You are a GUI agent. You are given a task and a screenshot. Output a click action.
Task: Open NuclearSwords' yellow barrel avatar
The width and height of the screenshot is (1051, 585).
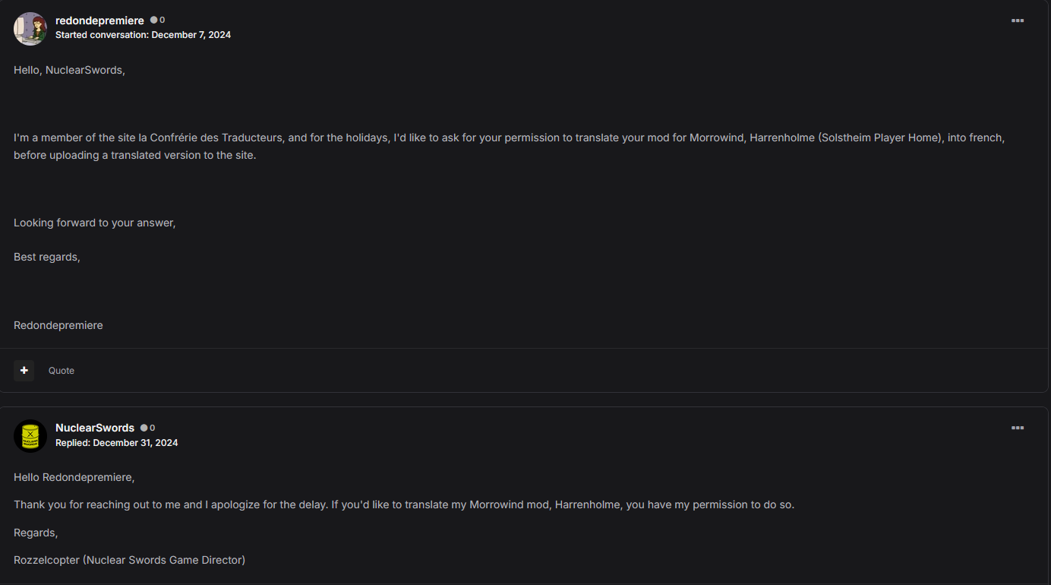pos(30,435)
